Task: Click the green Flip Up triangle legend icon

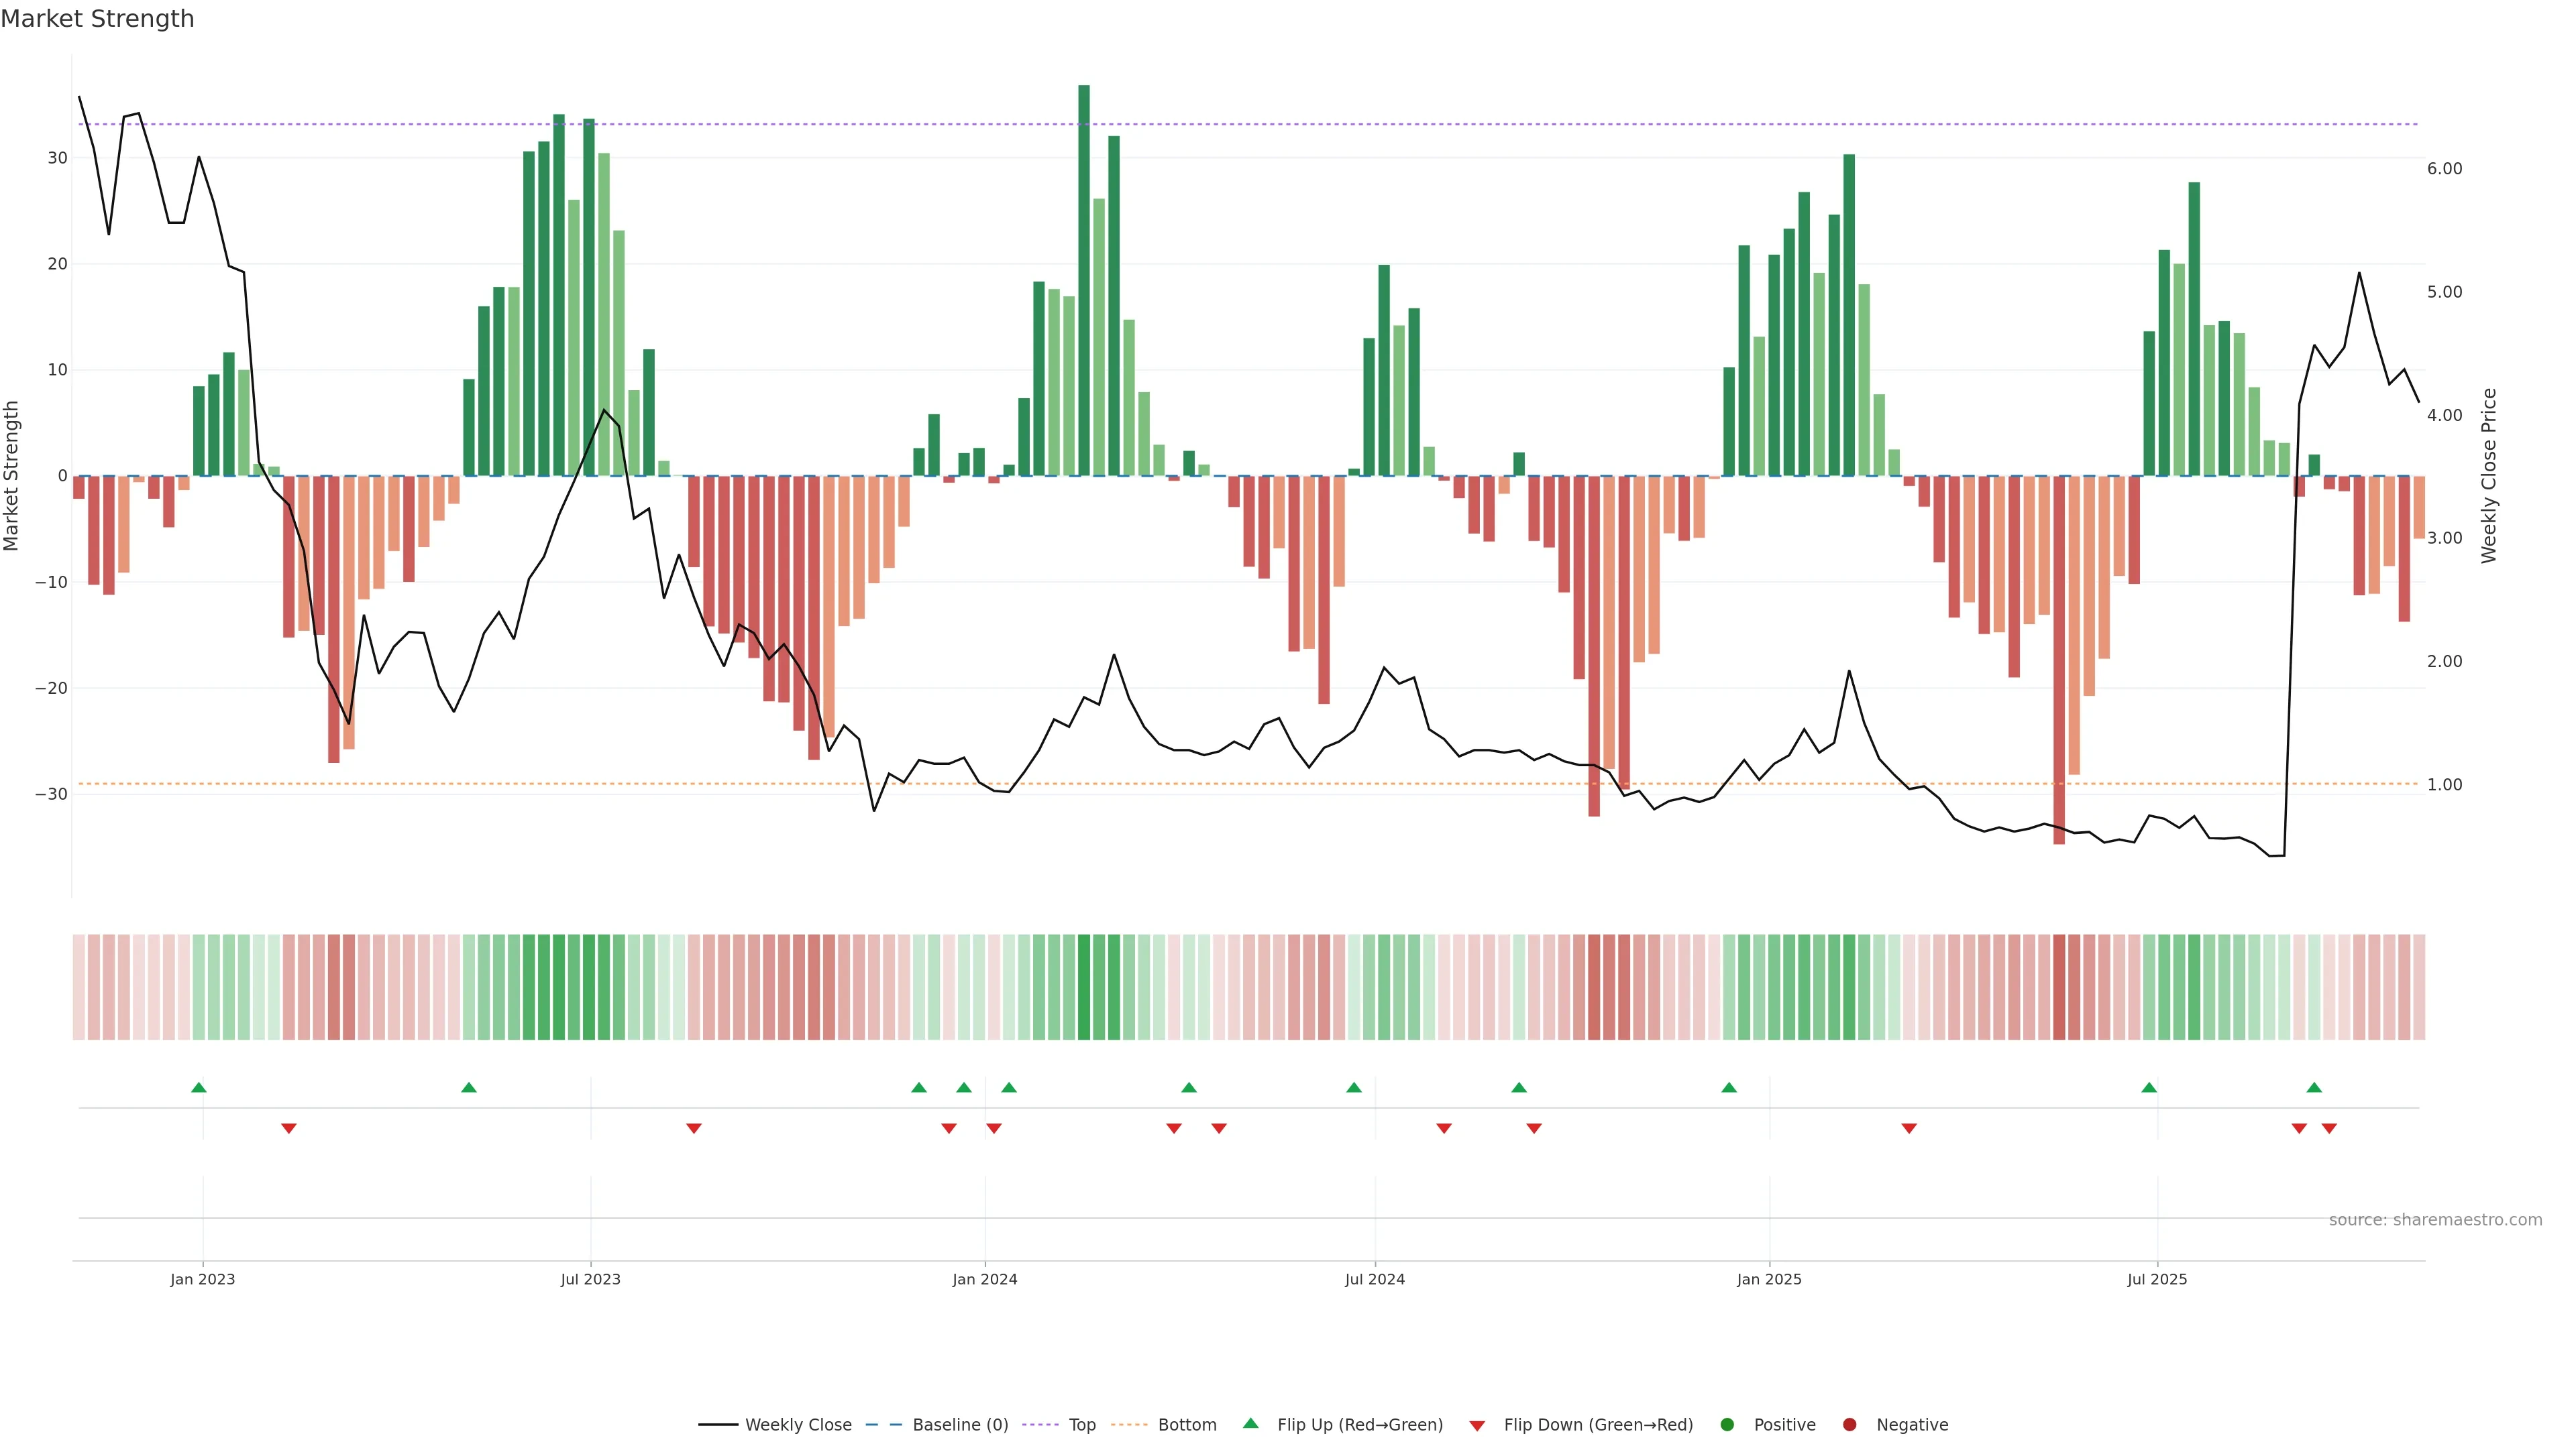Action: coord(1250,1424)
